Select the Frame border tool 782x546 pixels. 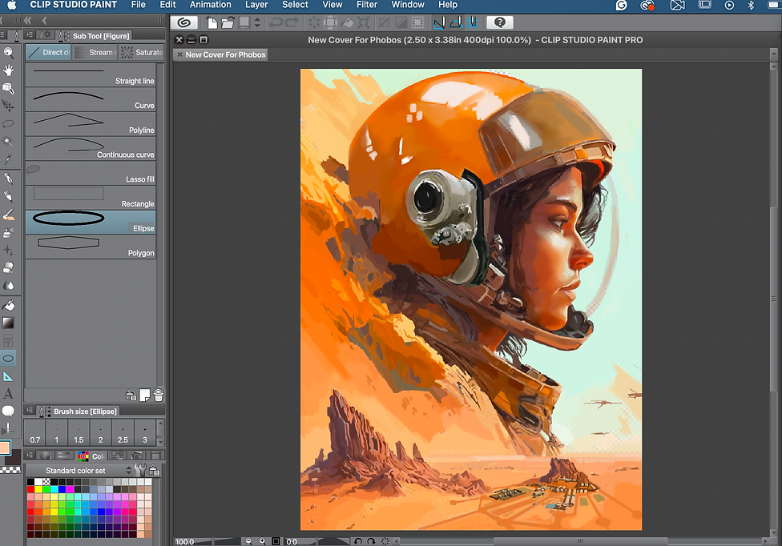pyautogui.click(x=8, y=341)
